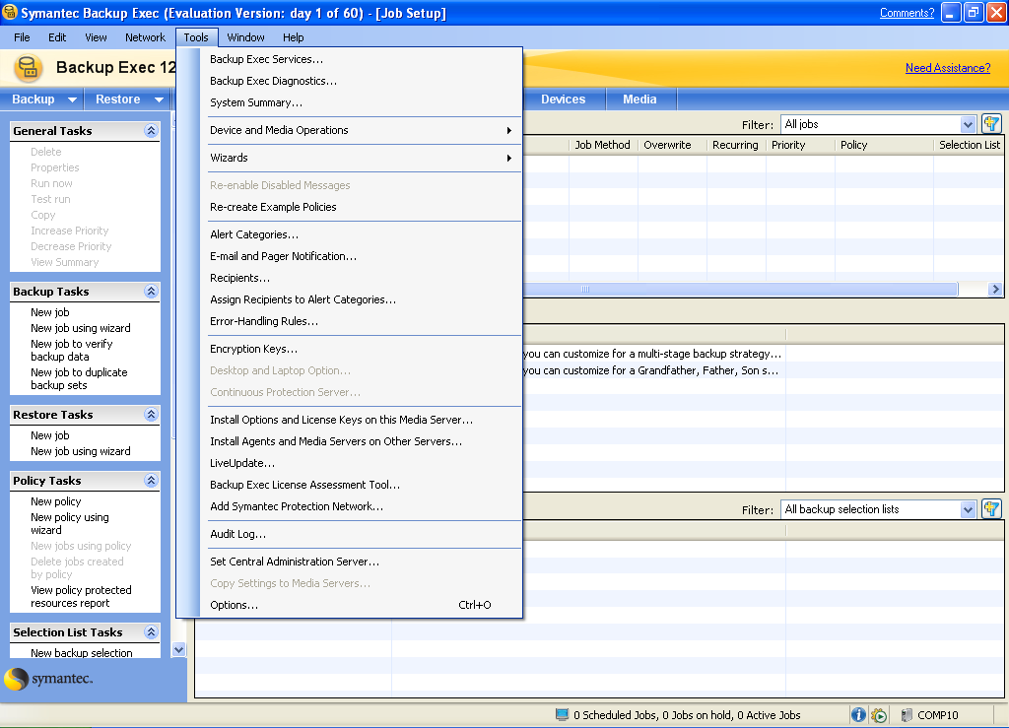Click the Symantec Backup Exec title bar icon
1009x728 pixels.
coord(10,12)
